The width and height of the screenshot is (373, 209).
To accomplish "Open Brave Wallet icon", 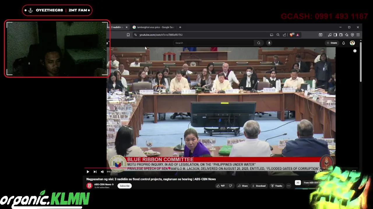I will click(x=341, y=35).
